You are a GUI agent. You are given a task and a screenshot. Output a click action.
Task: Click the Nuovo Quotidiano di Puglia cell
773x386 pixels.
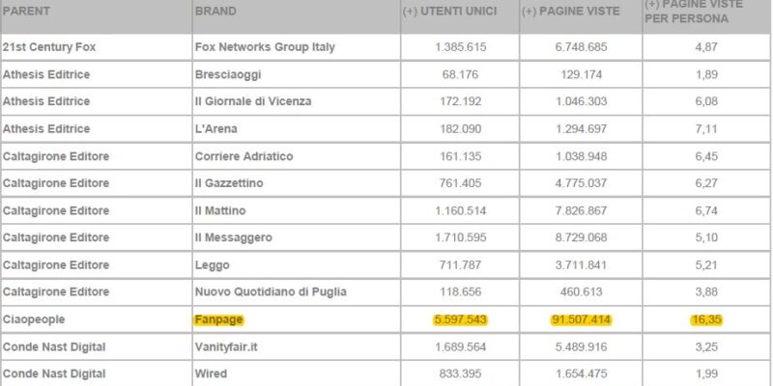[271, 292]
